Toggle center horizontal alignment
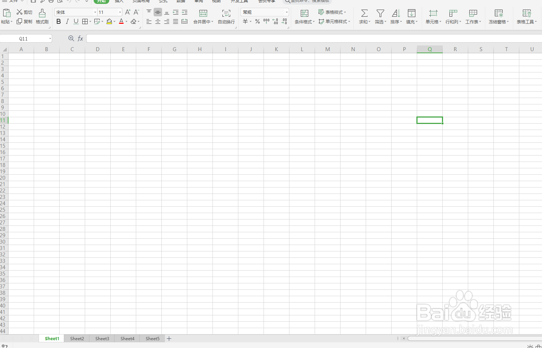Viewport: 542px width, 348px height. click(158, 22)
